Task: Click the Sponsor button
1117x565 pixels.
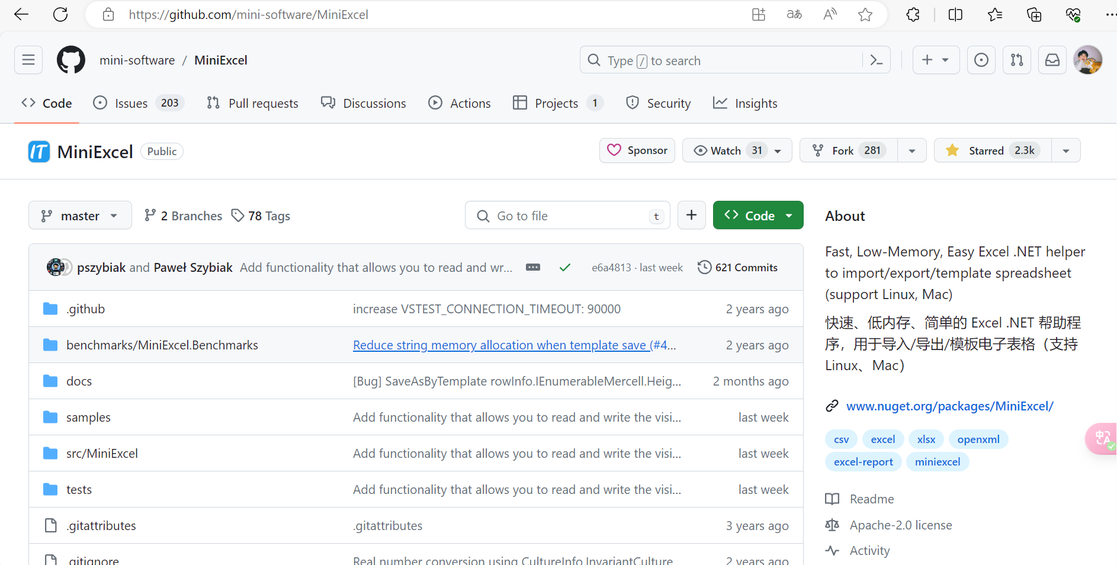Action: click(x=637, y=150)
